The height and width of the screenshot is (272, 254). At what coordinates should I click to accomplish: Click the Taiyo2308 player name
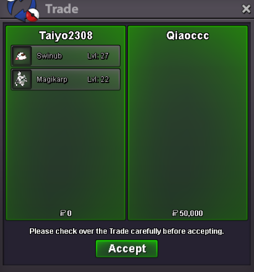click(66, 35)
